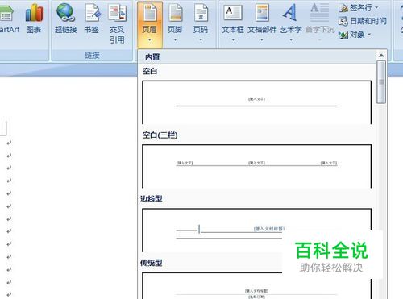Insert a 超链接 hyperlink

coord(65,19)
